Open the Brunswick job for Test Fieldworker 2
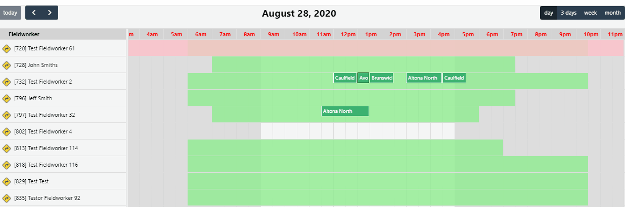The width and height of the screenshot is (625, 207). point(381,78)
